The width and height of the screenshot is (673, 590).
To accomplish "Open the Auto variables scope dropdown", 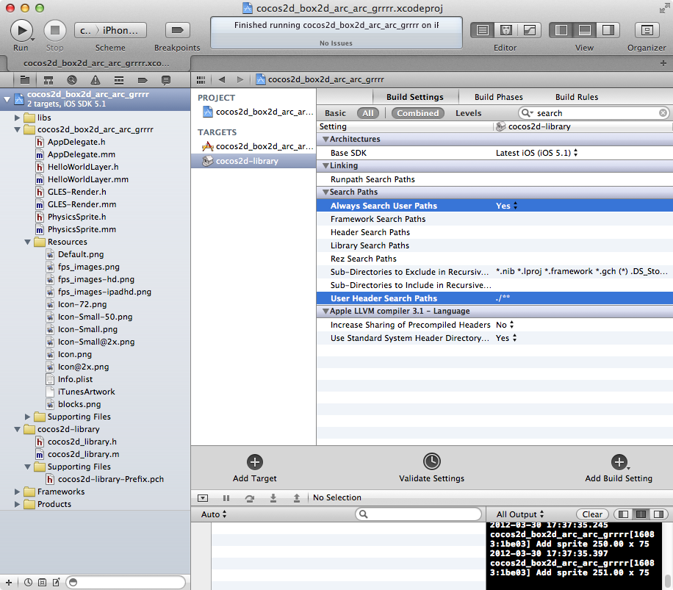I will click(213, 514).
